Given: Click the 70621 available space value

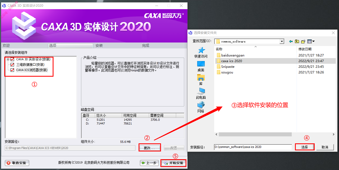Looking at the screenshot, I should coord(127,123).
